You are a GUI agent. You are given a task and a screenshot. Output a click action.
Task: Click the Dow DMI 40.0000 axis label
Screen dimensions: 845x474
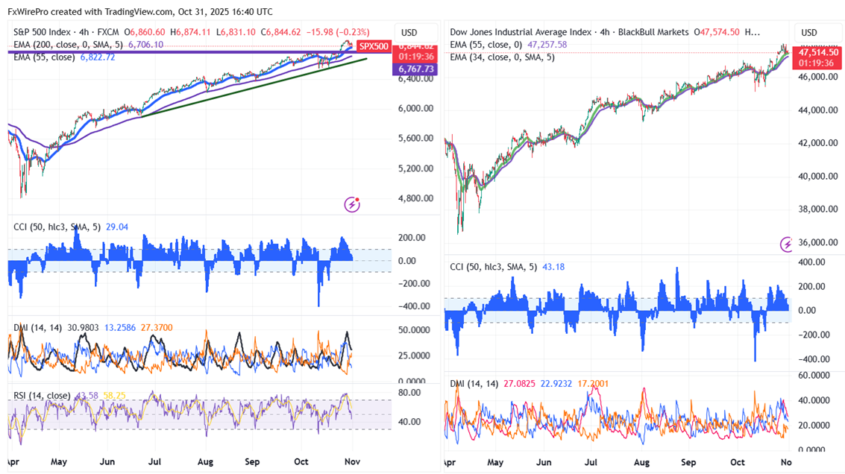point(814,400)
